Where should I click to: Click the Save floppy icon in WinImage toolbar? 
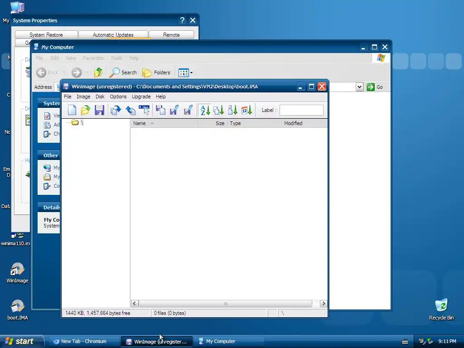point(99,110)
